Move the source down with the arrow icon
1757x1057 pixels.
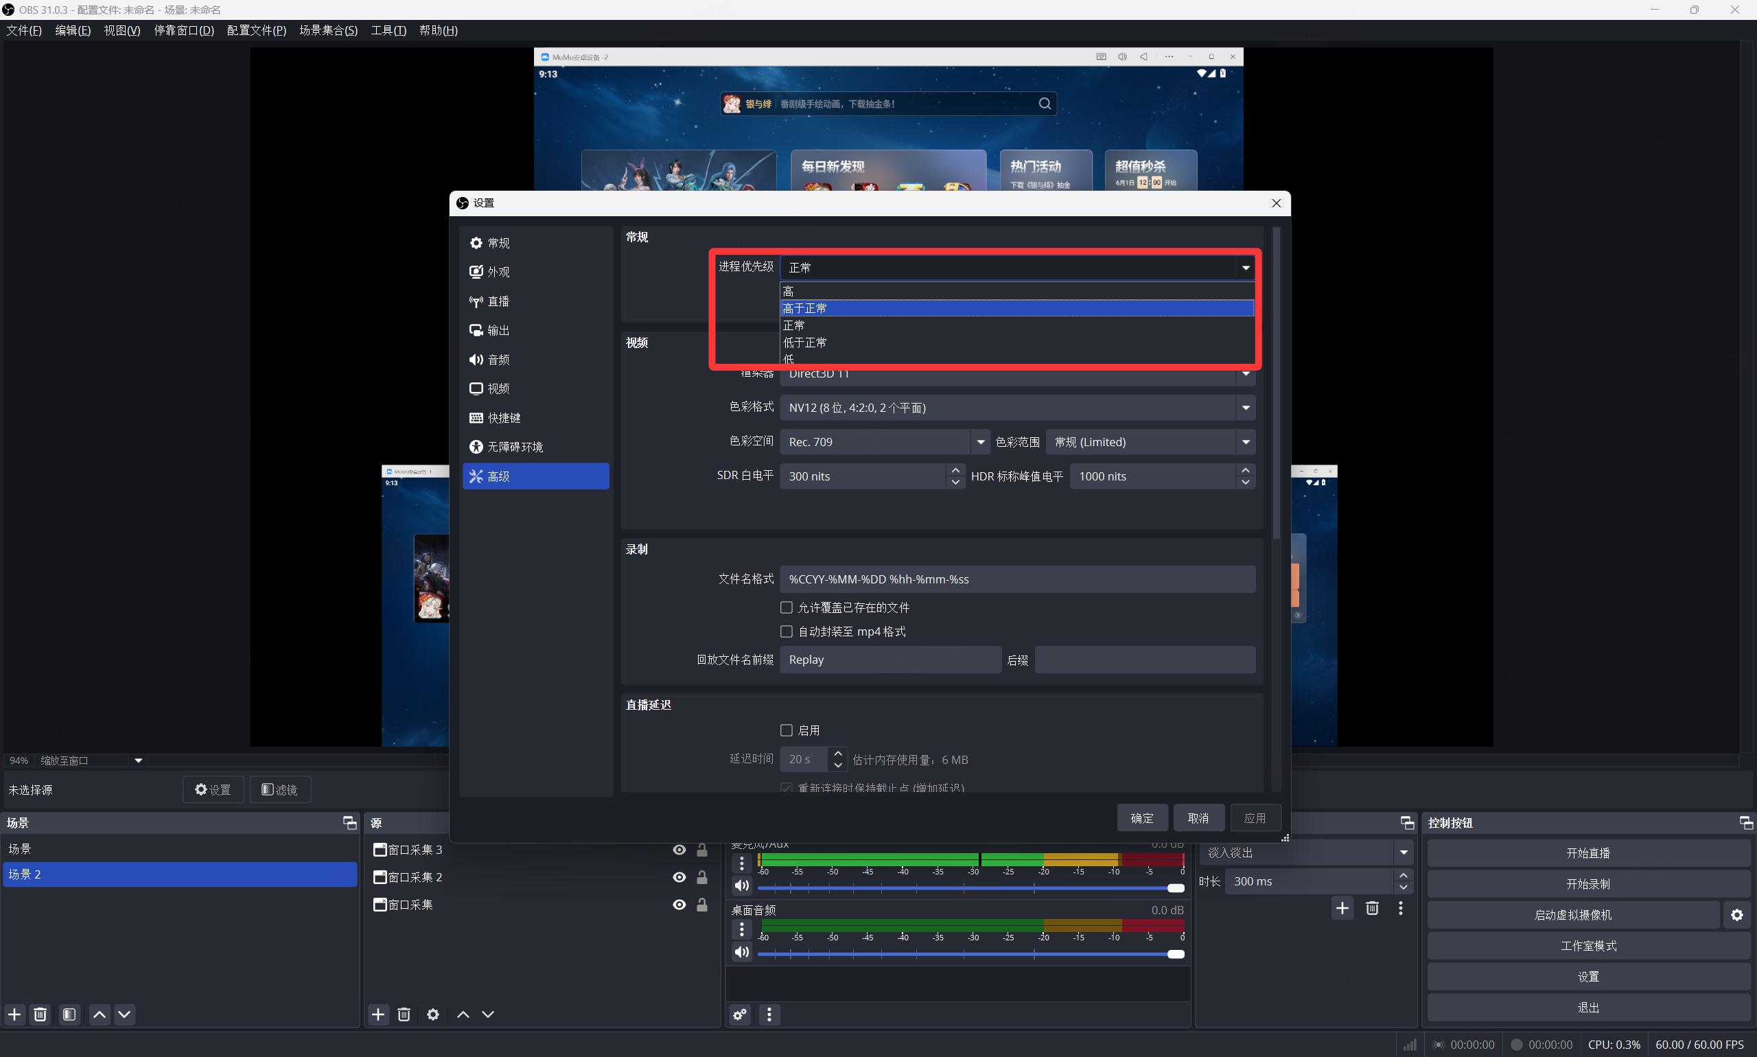[x=488, y=1014]
